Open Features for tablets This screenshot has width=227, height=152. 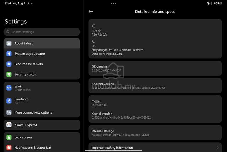click(42, 64)
